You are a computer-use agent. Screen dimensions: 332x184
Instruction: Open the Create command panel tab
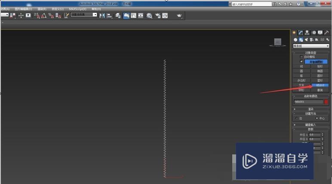pos(294,33)
